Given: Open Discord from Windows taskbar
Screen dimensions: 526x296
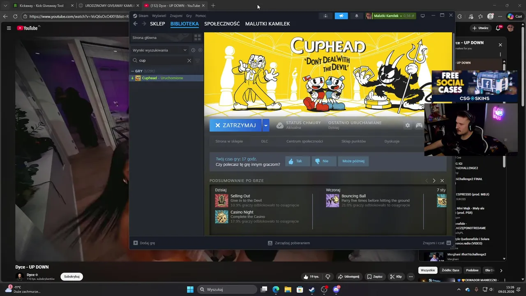Looking at the screenshot, I should coord(336,289).
